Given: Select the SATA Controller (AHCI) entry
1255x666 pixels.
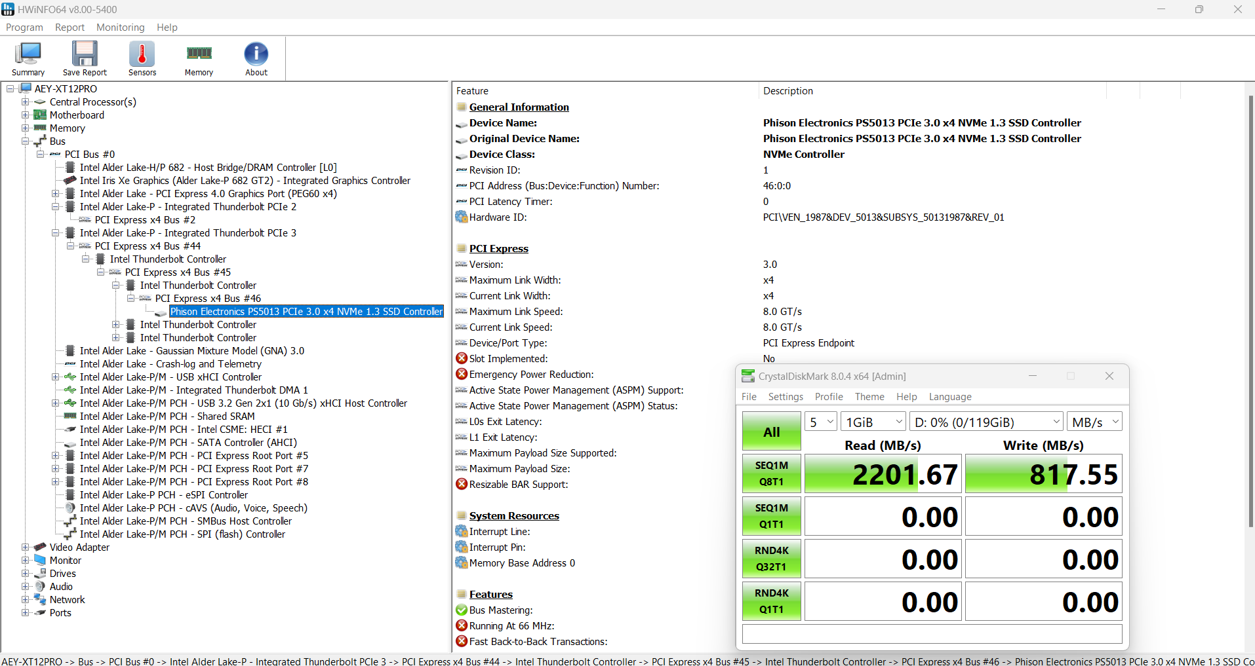Looking at the screenshot, I should [x=188, y=443].
